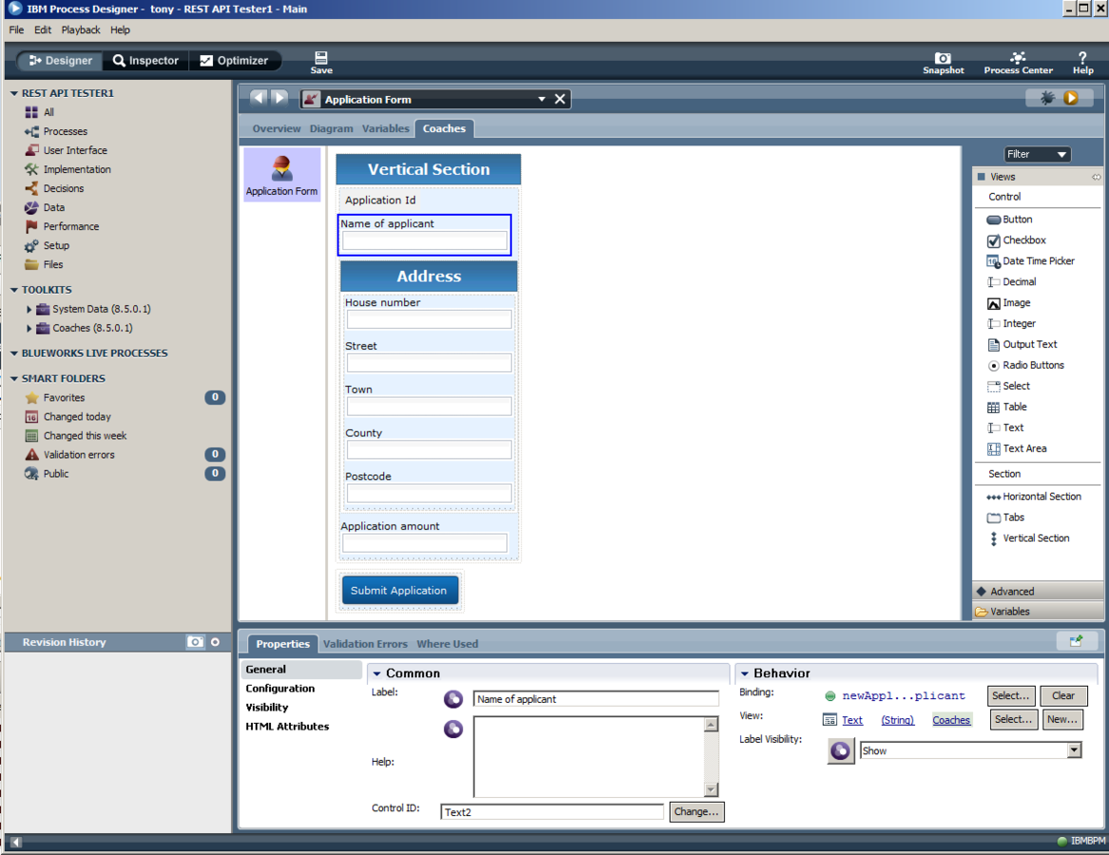Screen dimensions: 1109x855
Task: Open the Validation Errors tab
Action: (x=365, y=644)
